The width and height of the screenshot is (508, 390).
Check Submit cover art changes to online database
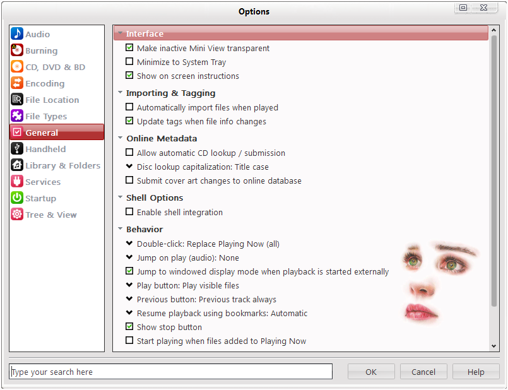tap(129, 180)
